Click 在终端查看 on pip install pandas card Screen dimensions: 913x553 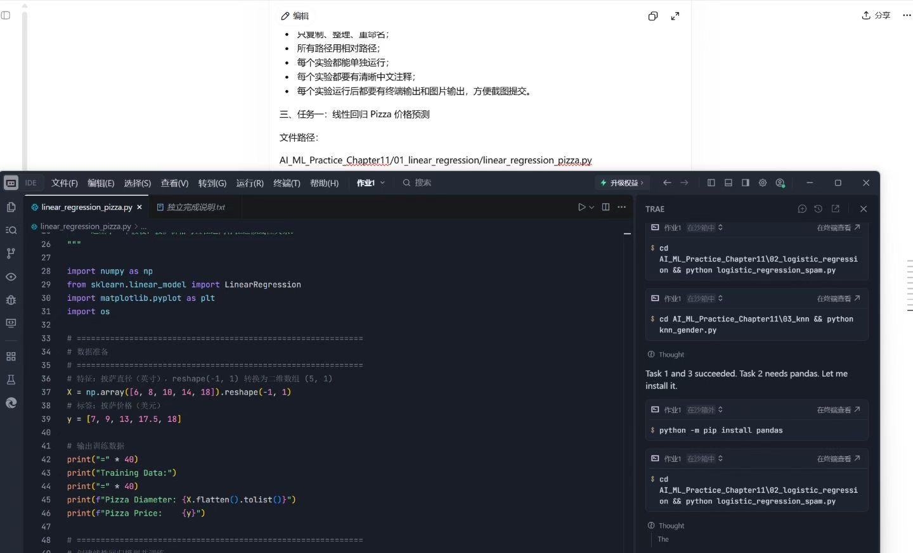838,410
